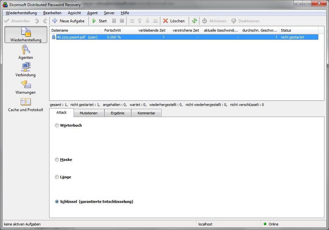Open the Wiederherstellung sidebar section
The image size is (329, 230).
click(26, 35)
